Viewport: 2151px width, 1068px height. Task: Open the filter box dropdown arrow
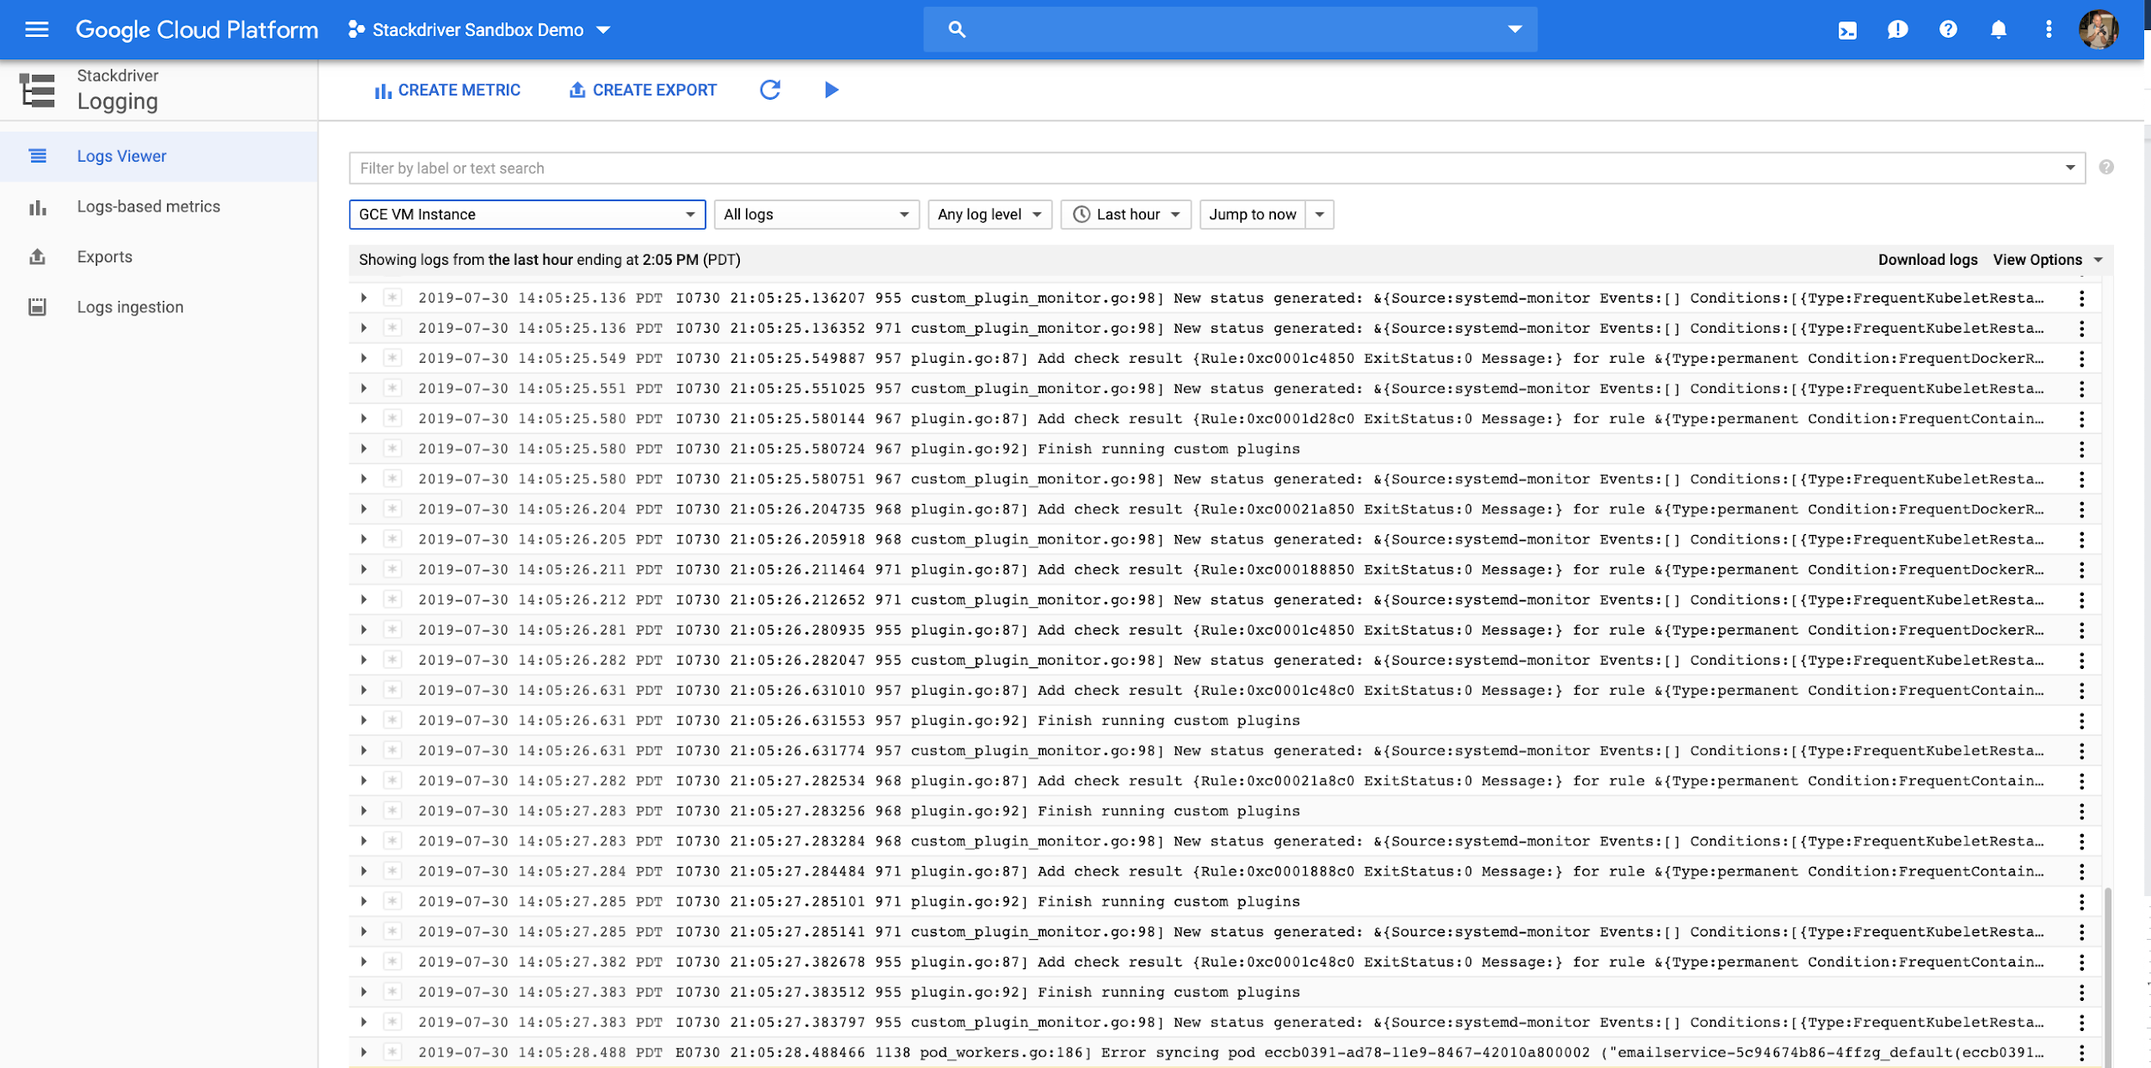(x=2070, y=168)
